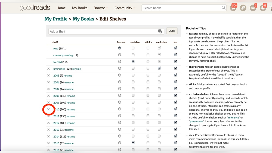Go to Home in navigation bar
272x153 pixels.
[x=61, y=8]
